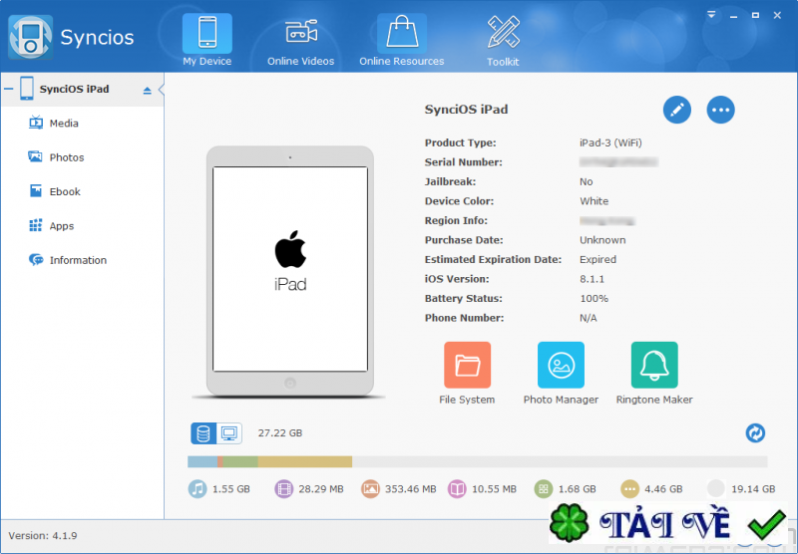Click the White device color value
Image resolution: width=798 pixels, height=554 pixels.
click(594, 201)
